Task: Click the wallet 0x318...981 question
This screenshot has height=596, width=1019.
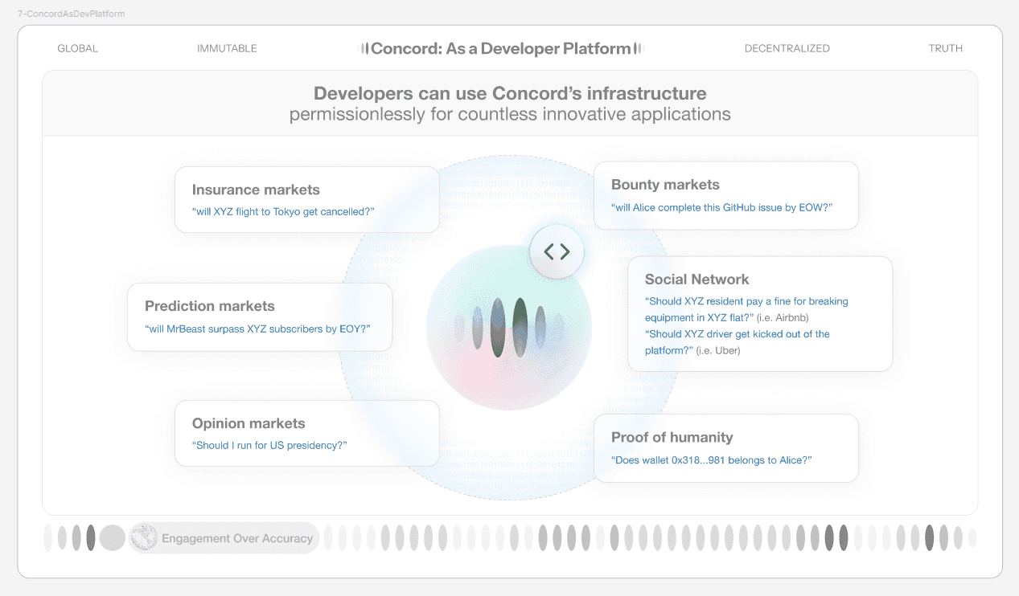Action: point(712,460)
